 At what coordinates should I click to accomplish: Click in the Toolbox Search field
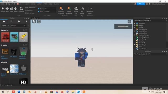pyautogui.click(x=17, y=26)
